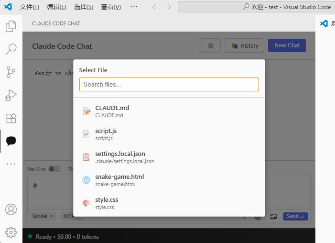Select the Claude Code Chat activity icon
The image size is (335, 243).
[11, 141]
